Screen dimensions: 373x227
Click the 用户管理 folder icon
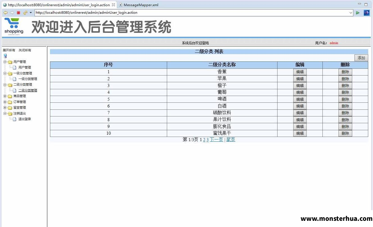[x=10, y=62]
